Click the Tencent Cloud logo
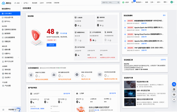 (x=6, y=3)
